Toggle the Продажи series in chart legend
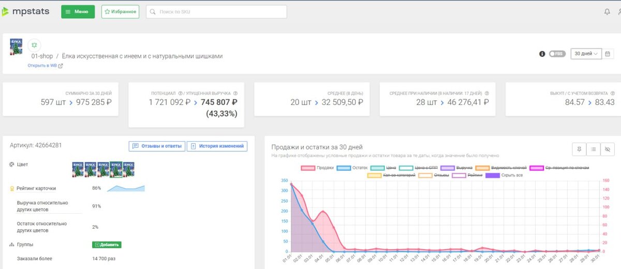Image resolution: width=621 pixels, height=269 pixels. coord(317,168)
